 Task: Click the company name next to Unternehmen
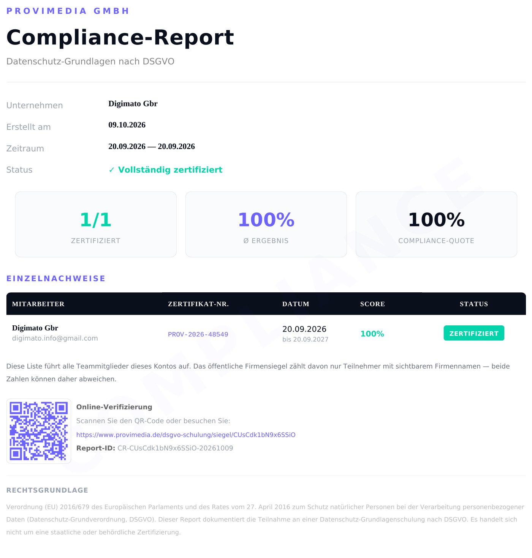[133, 104]
